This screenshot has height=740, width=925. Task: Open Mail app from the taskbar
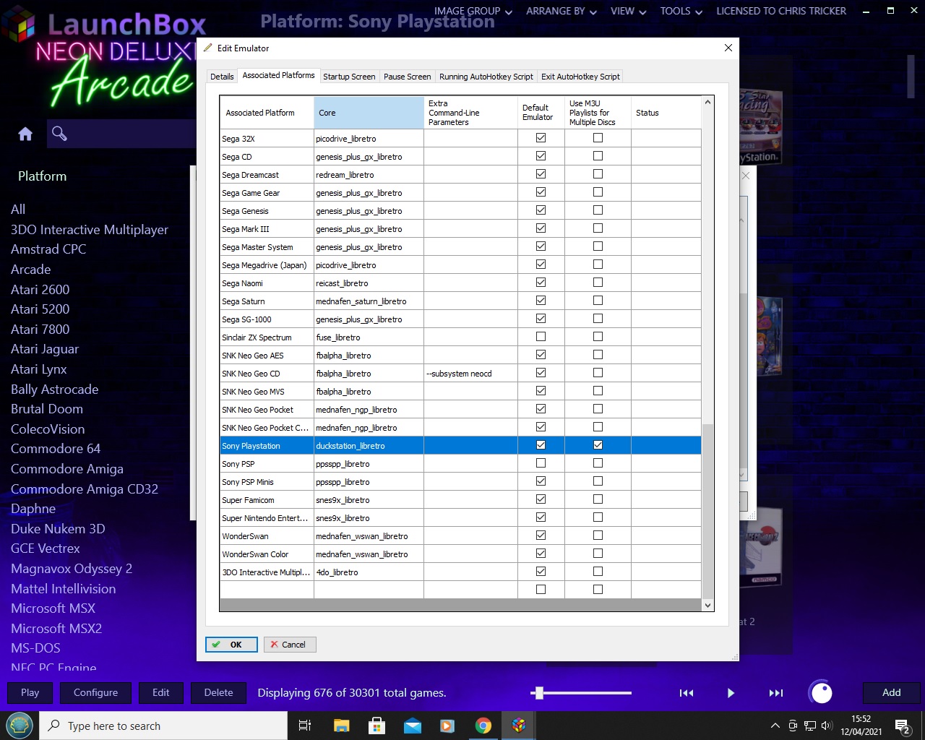pyautogui.click(x=412, y=726)
